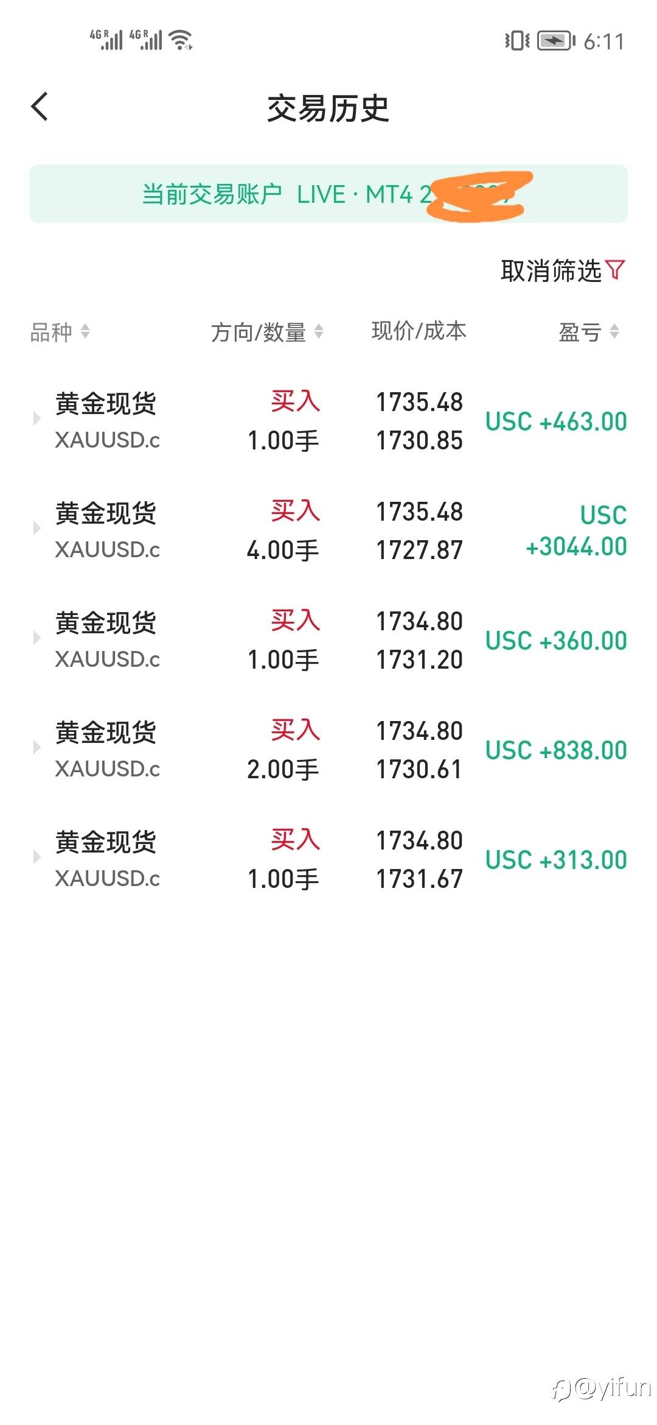657x1425 pixels.
Task: Tap the battery charging status icon
Action: point(556,41)
